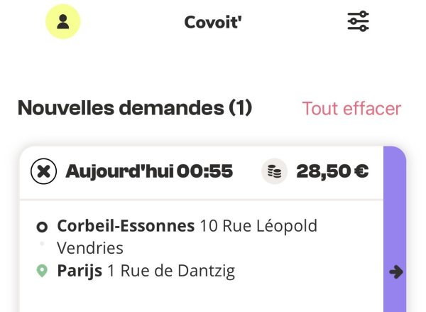The width and height of the screenshot is (426, 312).
Task: Click the green destination pin icon
Action: point(42,271)
